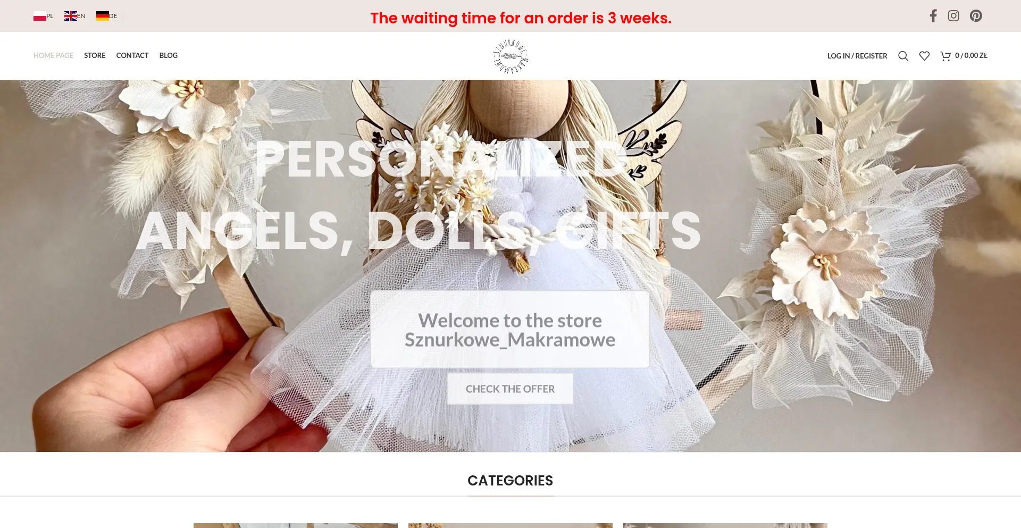The height and width of the screenshot is (528, 1021).
Task: Open the Contact menu item
Action: (132, 55)
